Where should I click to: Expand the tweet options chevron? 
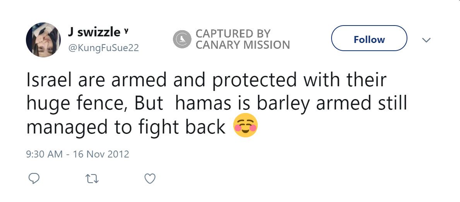426,40
